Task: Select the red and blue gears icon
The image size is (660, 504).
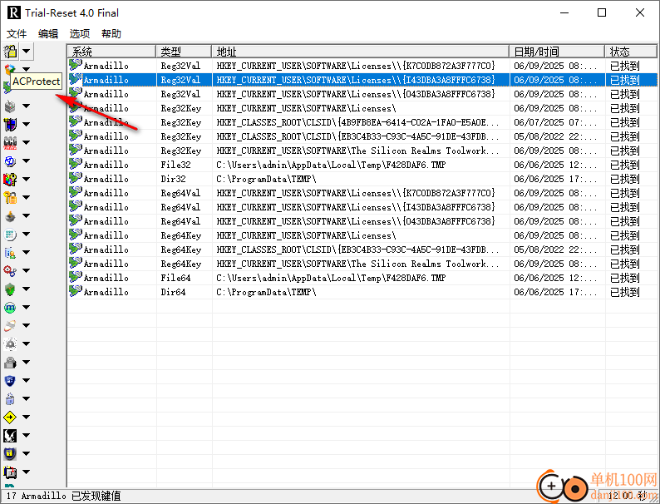Action: click(10, 271)
